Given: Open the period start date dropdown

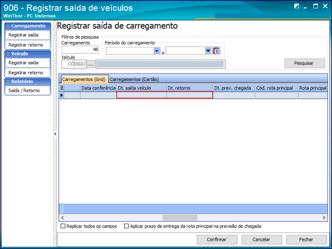Looking at the screenshot, I should (157, 51).
